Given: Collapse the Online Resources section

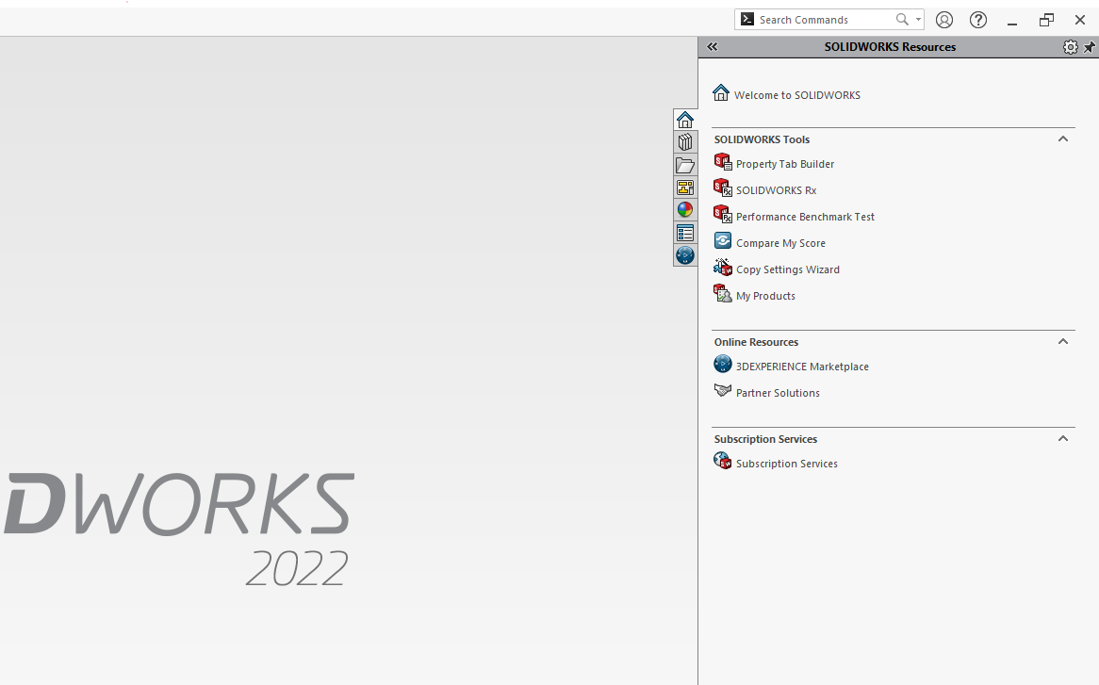Looking at the screenshot, I should tap(1062, 342).
